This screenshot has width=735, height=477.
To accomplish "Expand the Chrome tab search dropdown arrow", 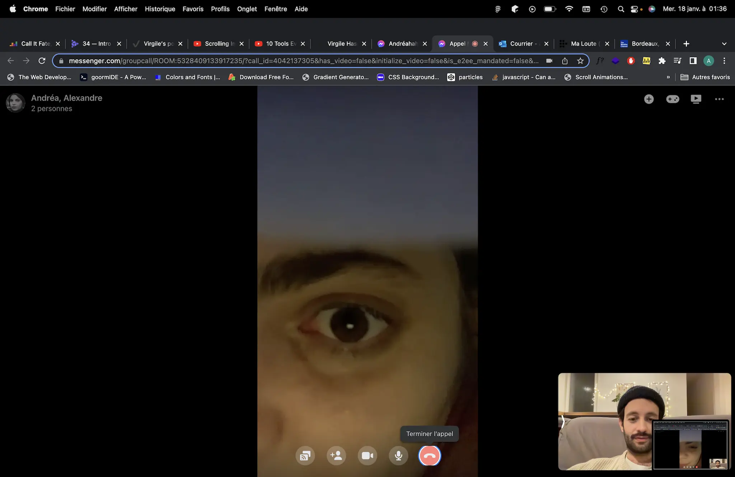I will [x=724, y=44].
